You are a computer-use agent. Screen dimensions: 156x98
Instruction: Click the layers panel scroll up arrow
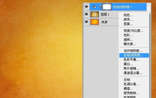(148, 5)
